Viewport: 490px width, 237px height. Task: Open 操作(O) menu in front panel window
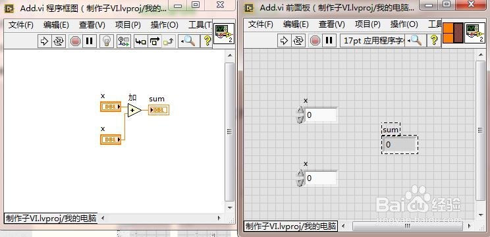click(404, 24)
